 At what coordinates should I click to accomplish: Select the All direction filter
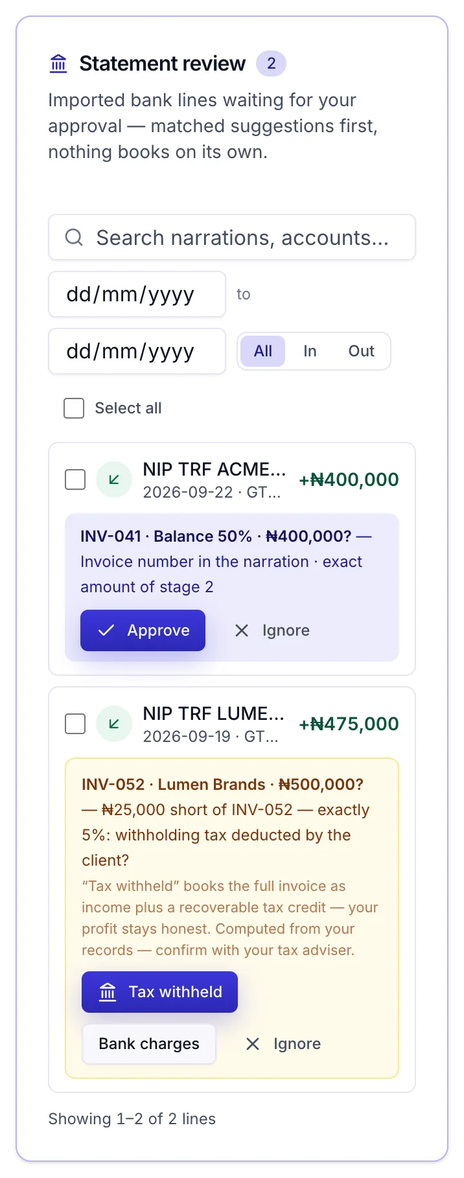click(263, 351)
